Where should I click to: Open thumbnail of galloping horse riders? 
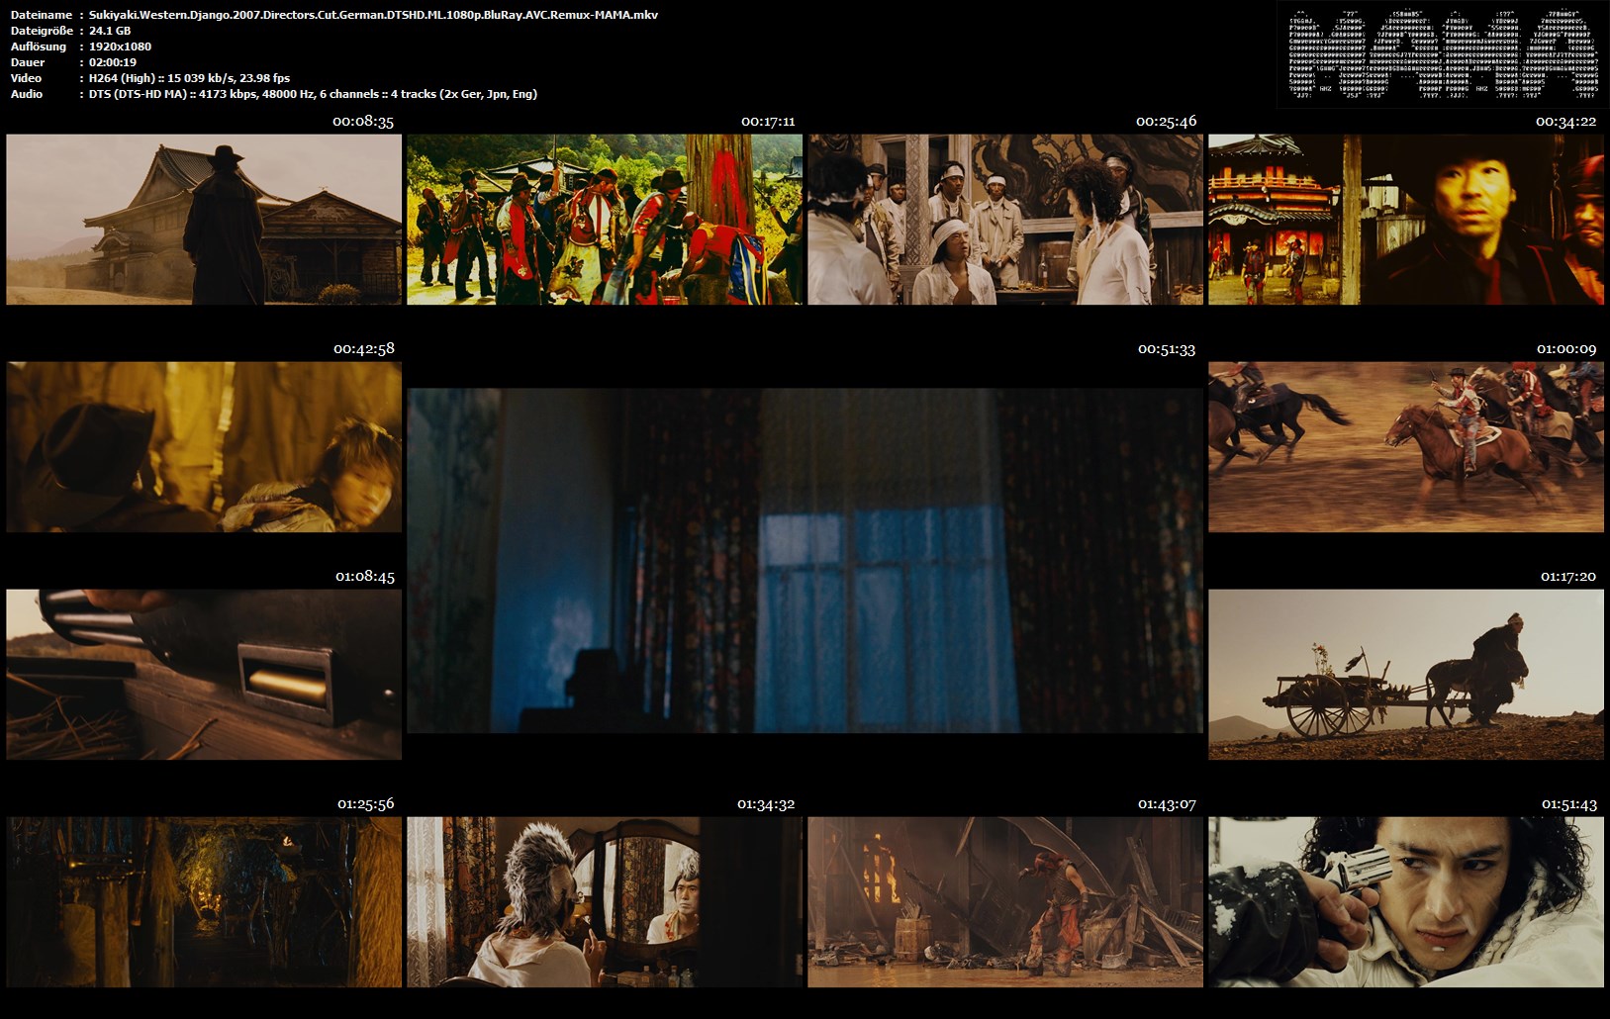(x=1406, y=447)
